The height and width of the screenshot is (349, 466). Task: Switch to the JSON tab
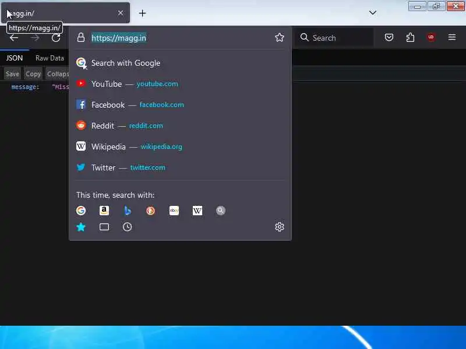coord(14,58)
